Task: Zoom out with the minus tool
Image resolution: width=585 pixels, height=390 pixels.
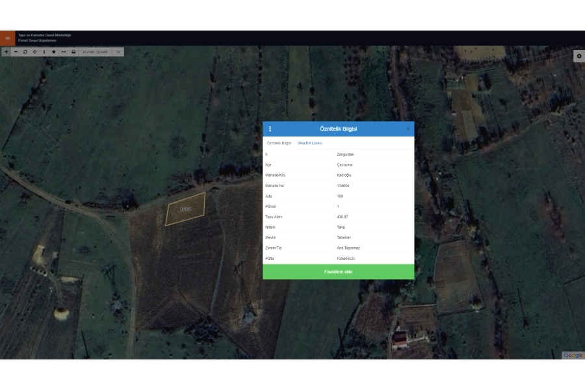Action: (16, 51)
